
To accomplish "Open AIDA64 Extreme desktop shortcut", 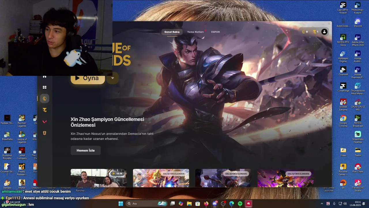I will (343, 105).
